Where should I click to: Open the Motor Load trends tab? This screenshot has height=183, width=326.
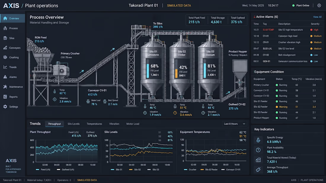pyautogui.click(x=133, y=124)
